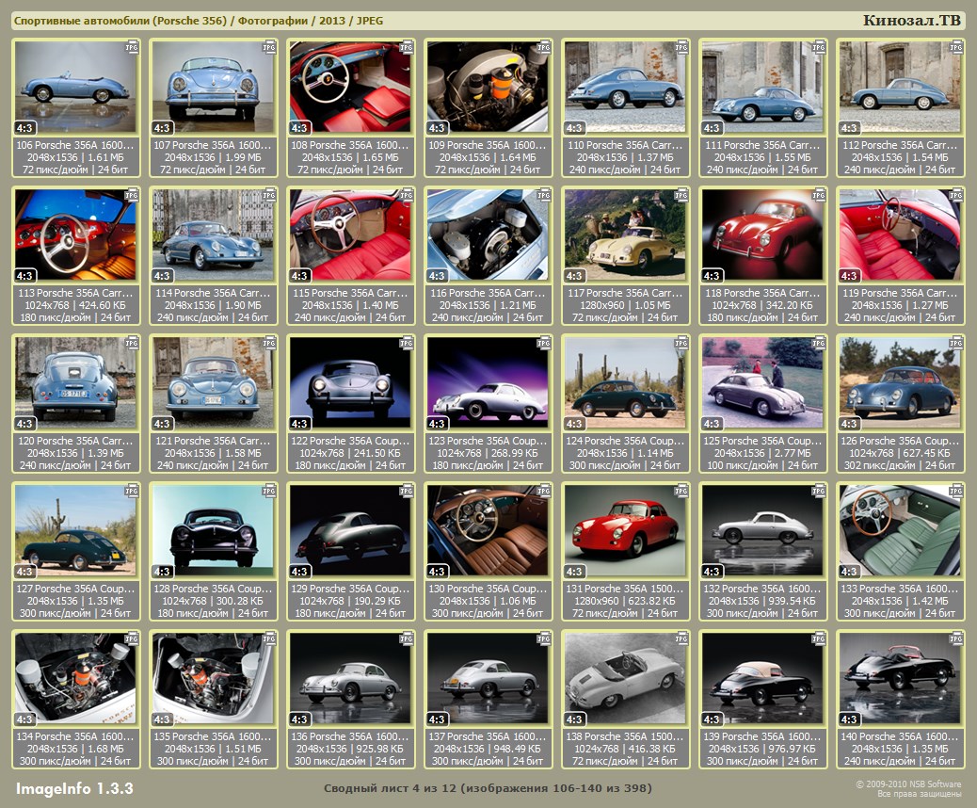This screenshot has width=977, height=808.
Task: Click the Porsche 356 breadcrumb header text
Action: [x=199, y=21]
